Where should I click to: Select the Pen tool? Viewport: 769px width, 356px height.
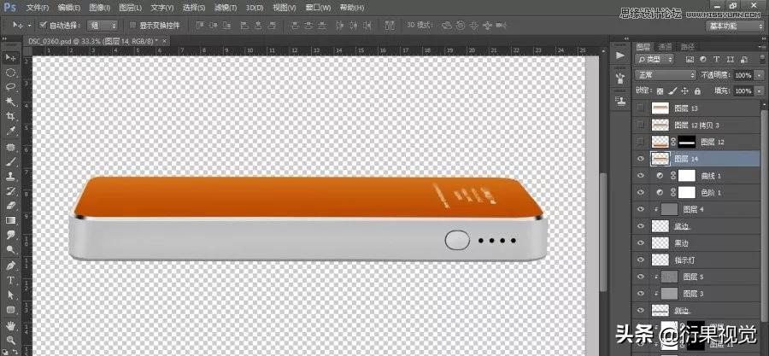tap(11, 266)
